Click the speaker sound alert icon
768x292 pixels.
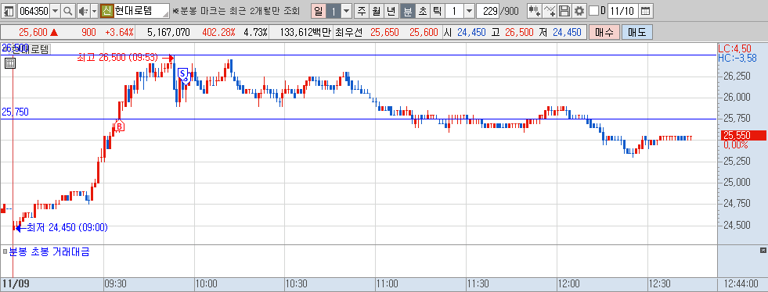[x=83, y=10]
